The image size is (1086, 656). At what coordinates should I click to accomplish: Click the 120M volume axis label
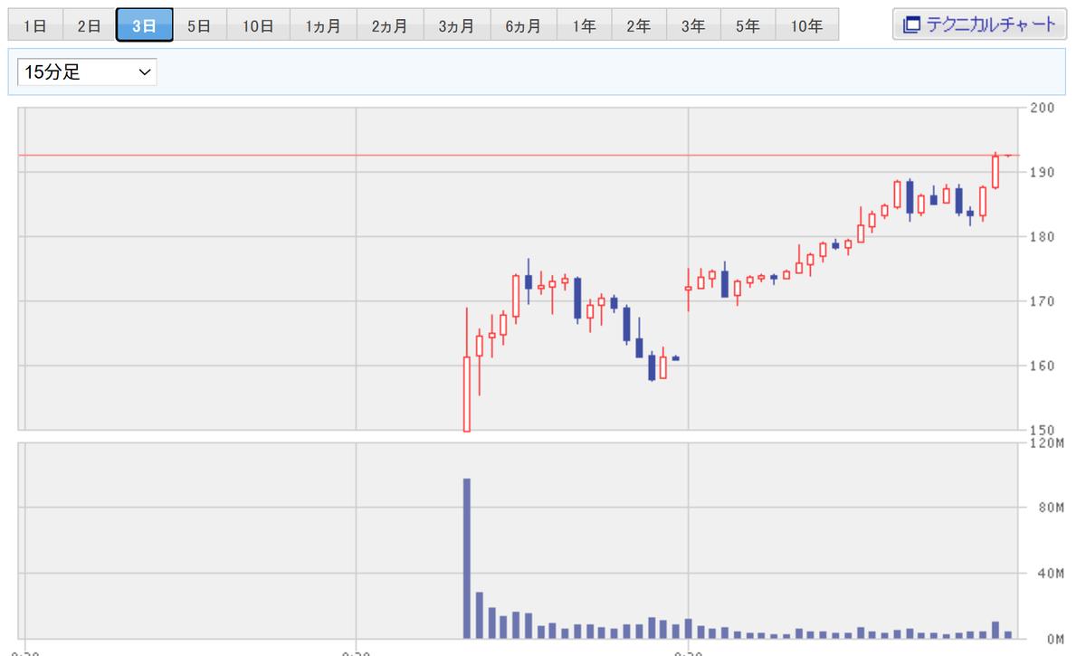(1047, 443)
